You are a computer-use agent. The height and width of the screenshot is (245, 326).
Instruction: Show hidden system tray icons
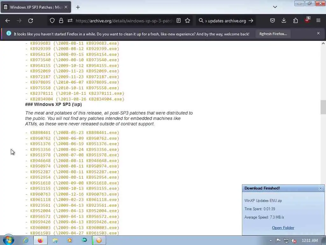pos(271,241)
